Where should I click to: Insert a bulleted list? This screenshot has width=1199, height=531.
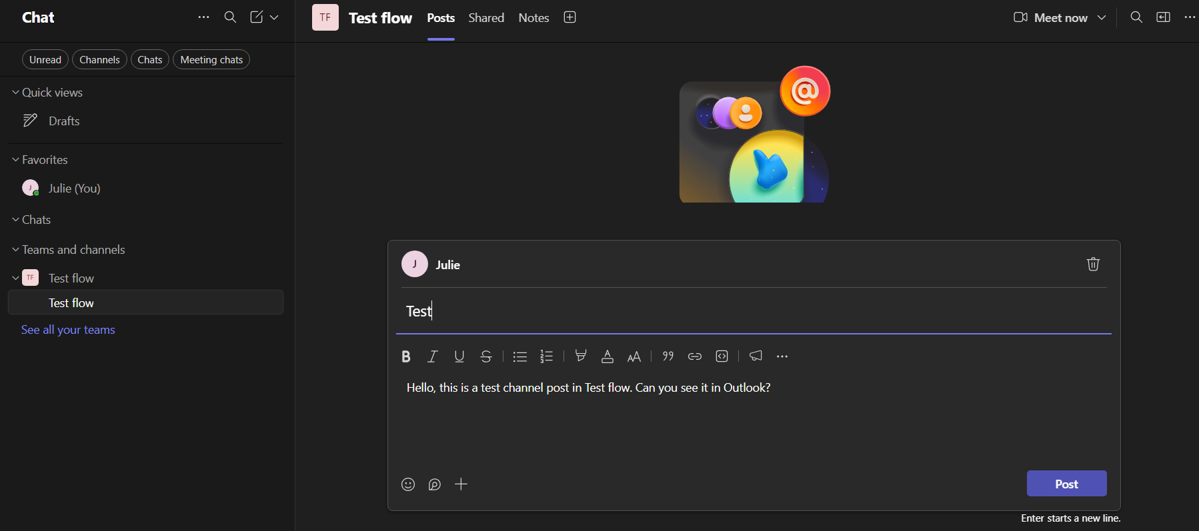coord(520,356)
